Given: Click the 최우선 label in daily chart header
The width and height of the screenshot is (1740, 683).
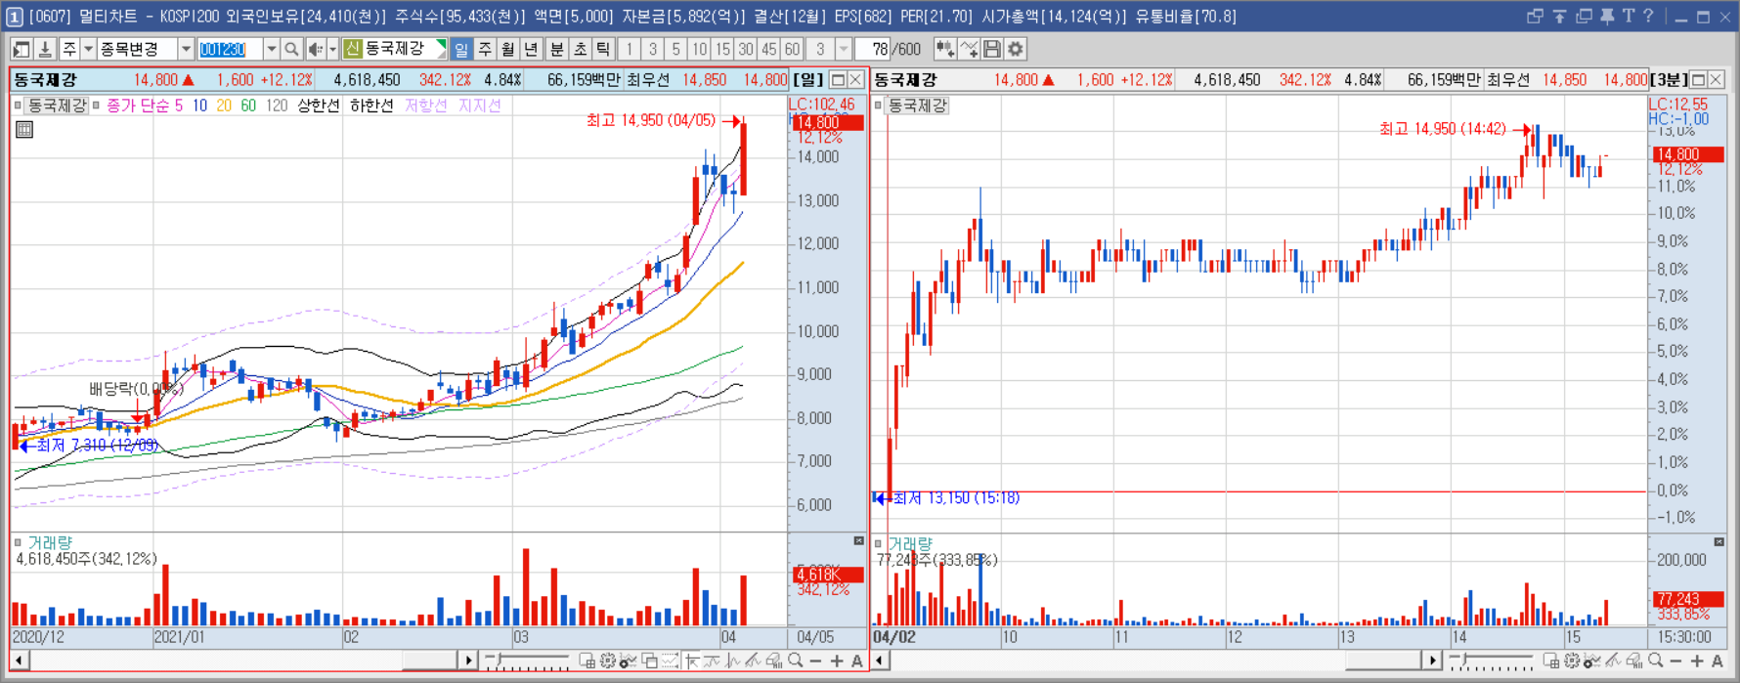Looking at the screenshot, I should point(648,80).
